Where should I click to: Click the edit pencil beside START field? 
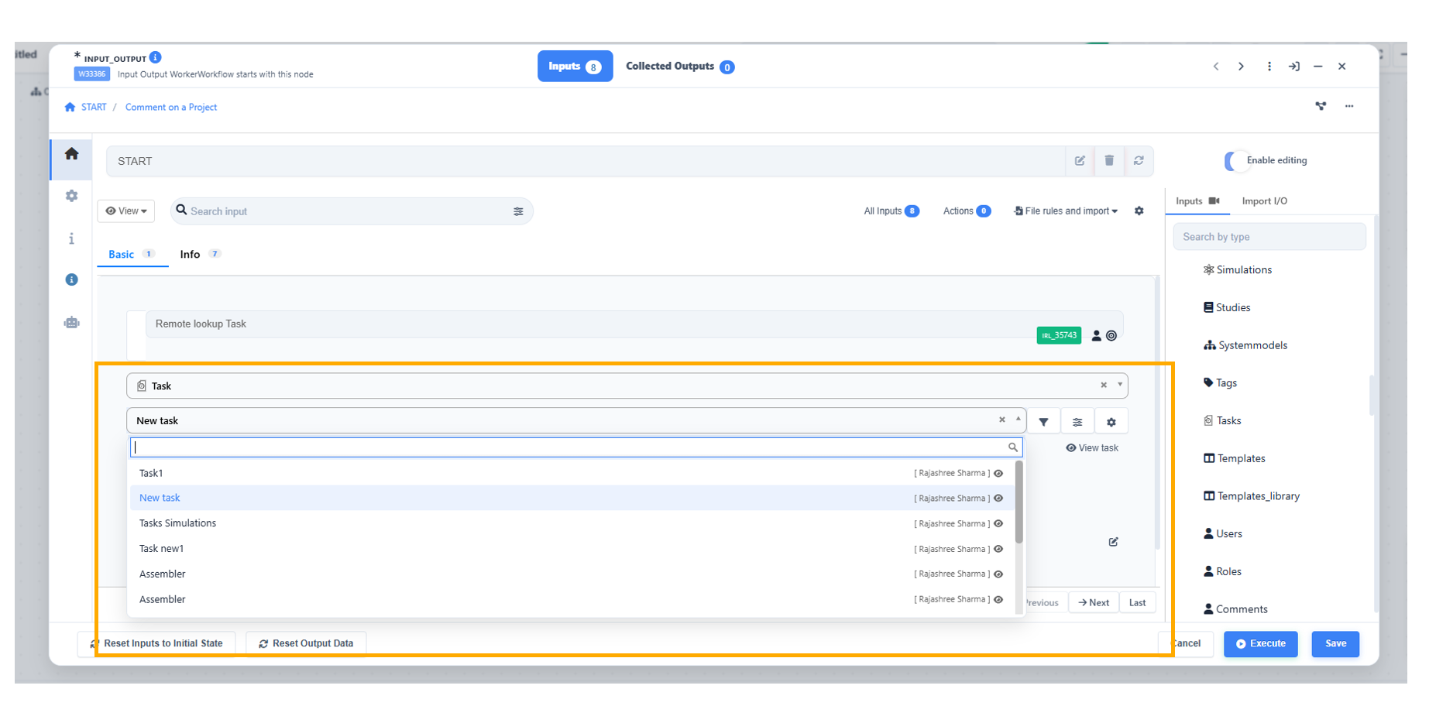[1080, 161]
